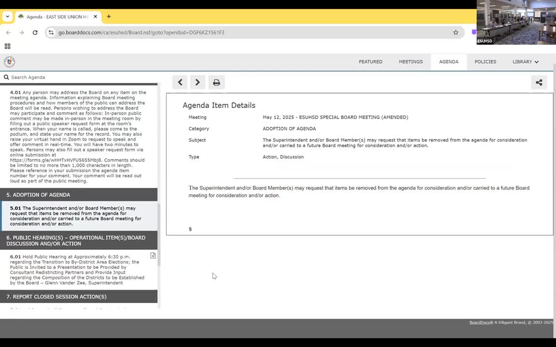Click the BoardDocs footer link

pyautogui.click(x=479, y=322)
